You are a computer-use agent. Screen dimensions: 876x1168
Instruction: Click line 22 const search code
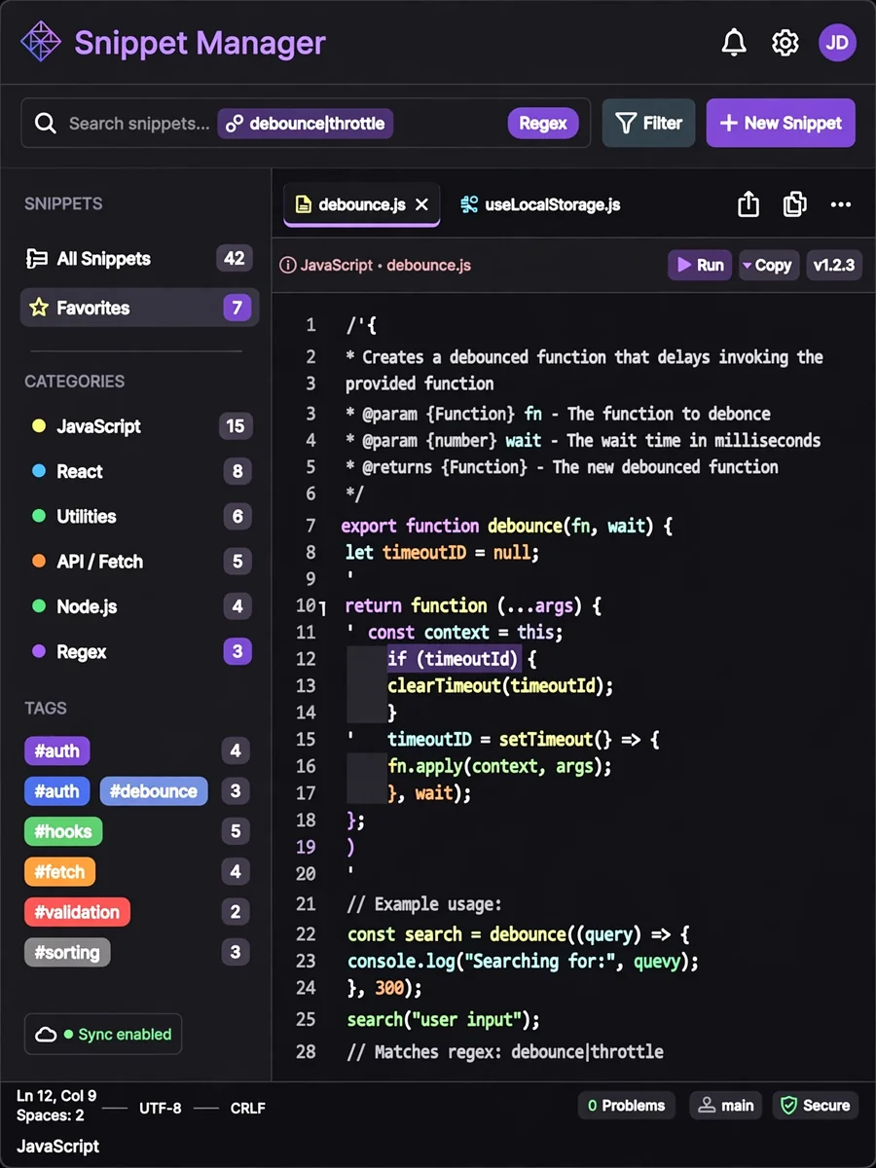519,934
